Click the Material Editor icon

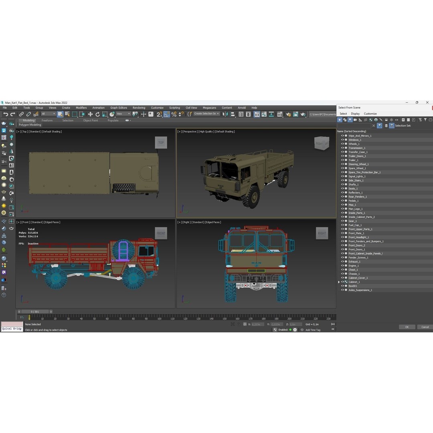(280, 114)
